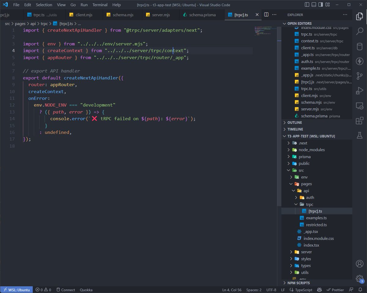Expand the styles folder in the tree
The image size is (367, 293).
tap(317, 259)
